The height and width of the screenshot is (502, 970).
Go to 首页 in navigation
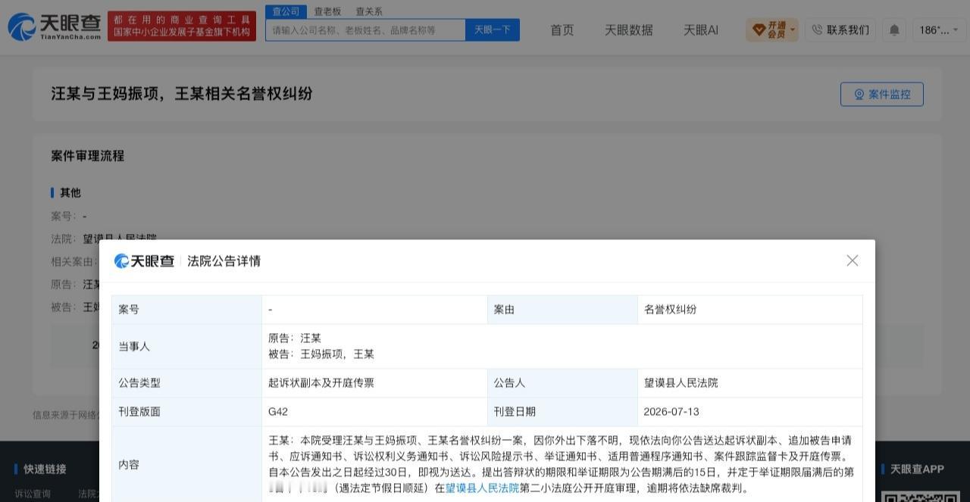tap(562, 30)
